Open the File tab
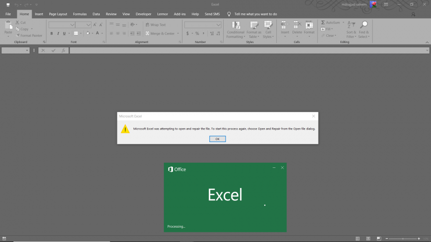431x242 pixels. tap(8, 14)
